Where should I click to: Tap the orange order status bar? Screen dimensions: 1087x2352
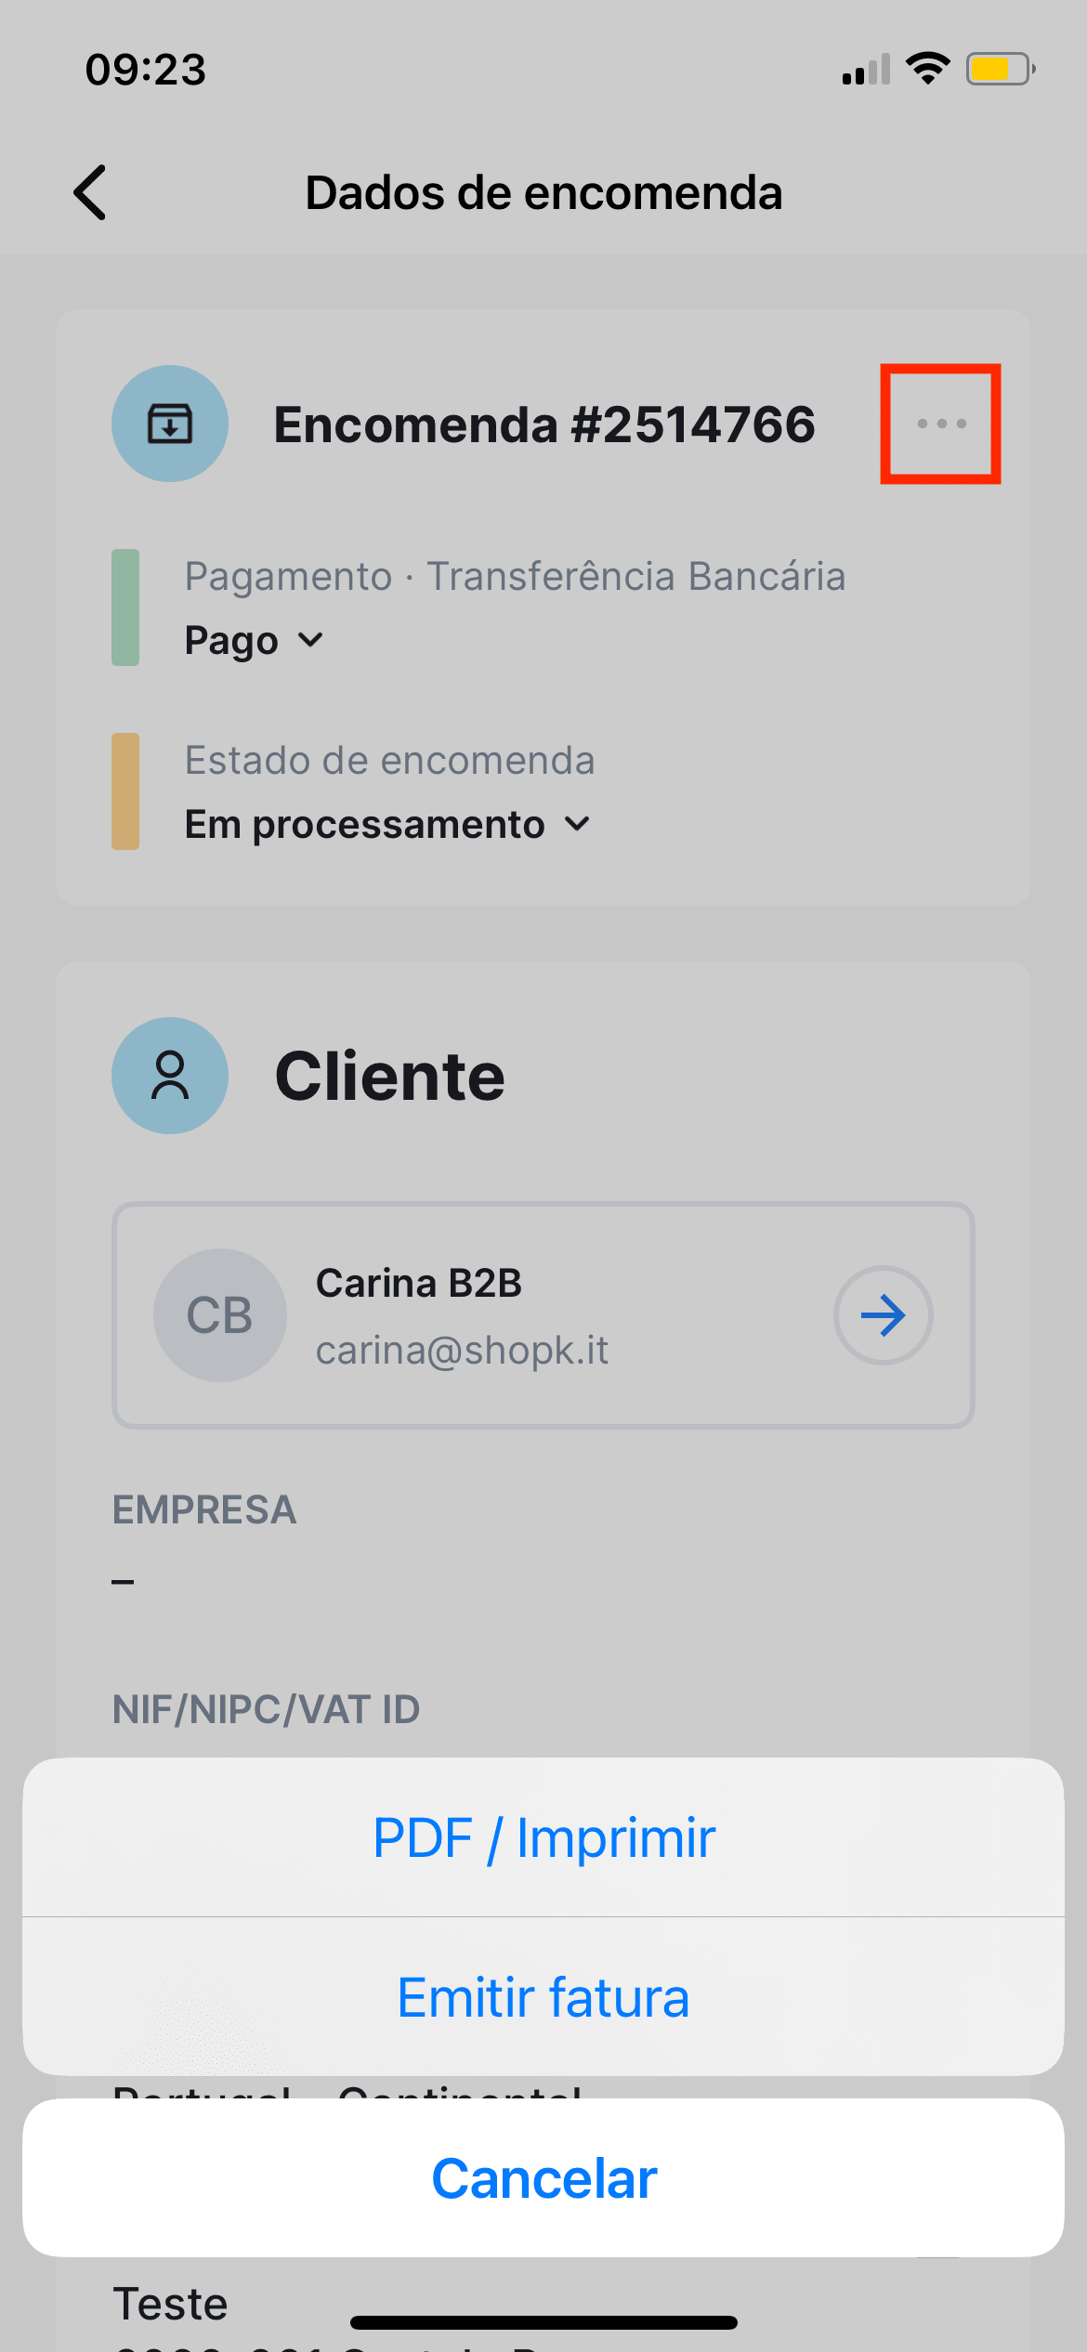pyautogui.click(x=125, y=791)
